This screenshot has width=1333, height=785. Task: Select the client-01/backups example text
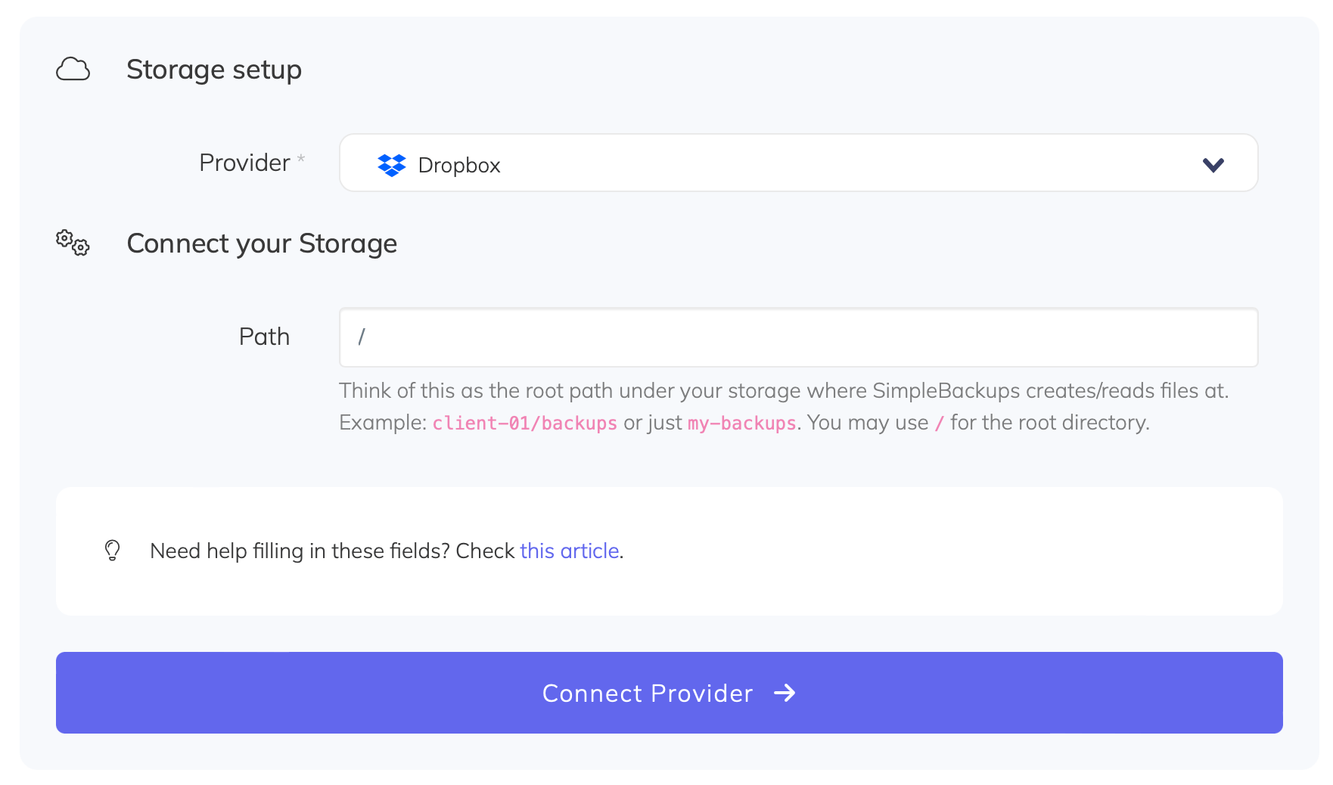click(x=524, y=423)
